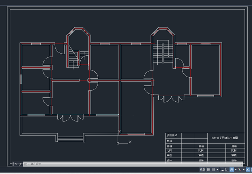Toggle snap mode dotted grid icon
This screenshot has width=252, height=174.
click(213, 169)
